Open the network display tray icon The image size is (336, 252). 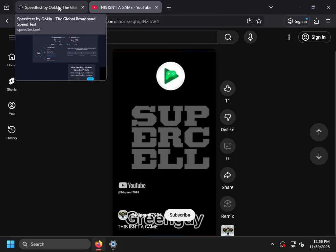tap(293, 244)
